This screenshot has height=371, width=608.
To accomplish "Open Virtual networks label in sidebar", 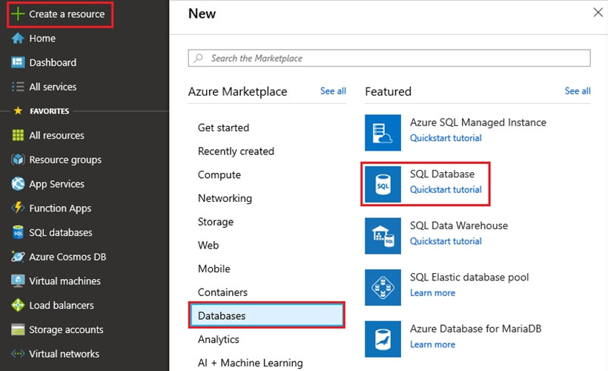I will [64, 353].
